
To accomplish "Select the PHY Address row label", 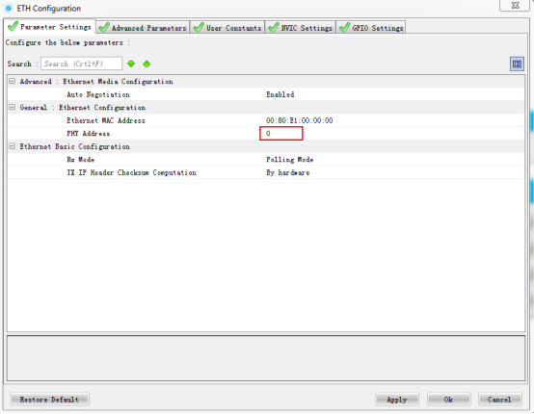I will pos(89,134).
